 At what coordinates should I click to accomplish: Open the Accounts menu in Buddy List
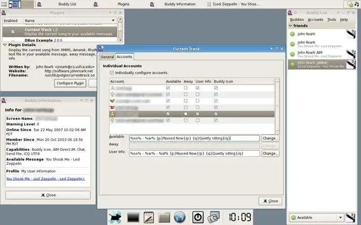(x=315, y=20)
